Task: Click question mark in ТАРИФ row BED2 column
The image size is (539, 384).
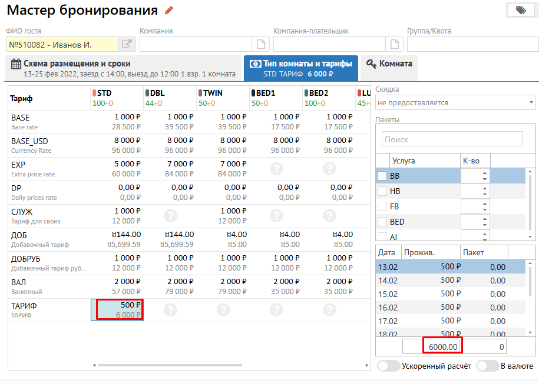Action: tap(329, 310)
